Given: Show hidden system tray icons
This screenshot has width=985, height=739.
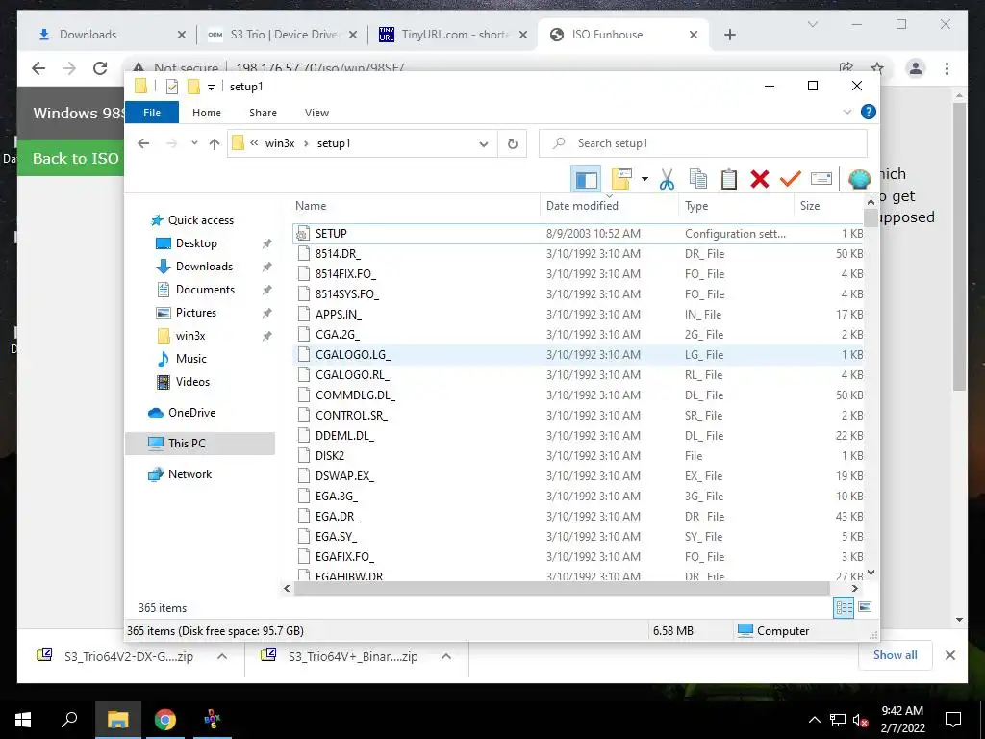Looking at the screenshot, I should coord(814,720).
